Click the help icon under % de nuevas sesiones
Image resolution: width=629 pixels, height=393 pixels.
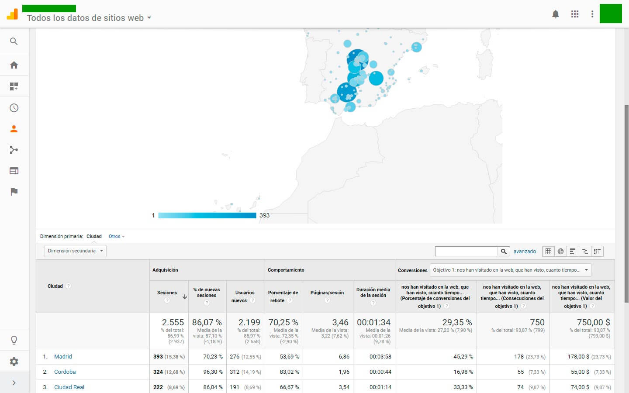click(207, 303)
